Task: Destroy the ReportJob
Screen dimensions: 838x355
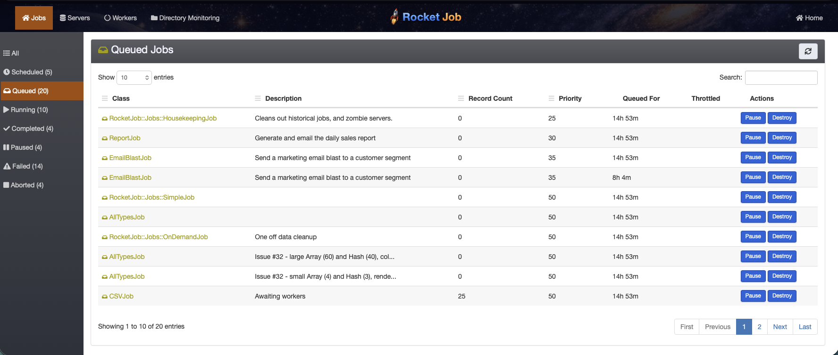Action: coord(782,137)
